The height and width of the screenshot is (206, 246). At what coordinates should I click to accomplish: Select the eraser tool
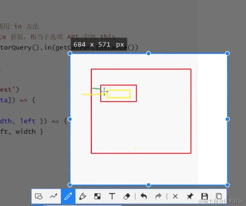[x=127, y=196]
